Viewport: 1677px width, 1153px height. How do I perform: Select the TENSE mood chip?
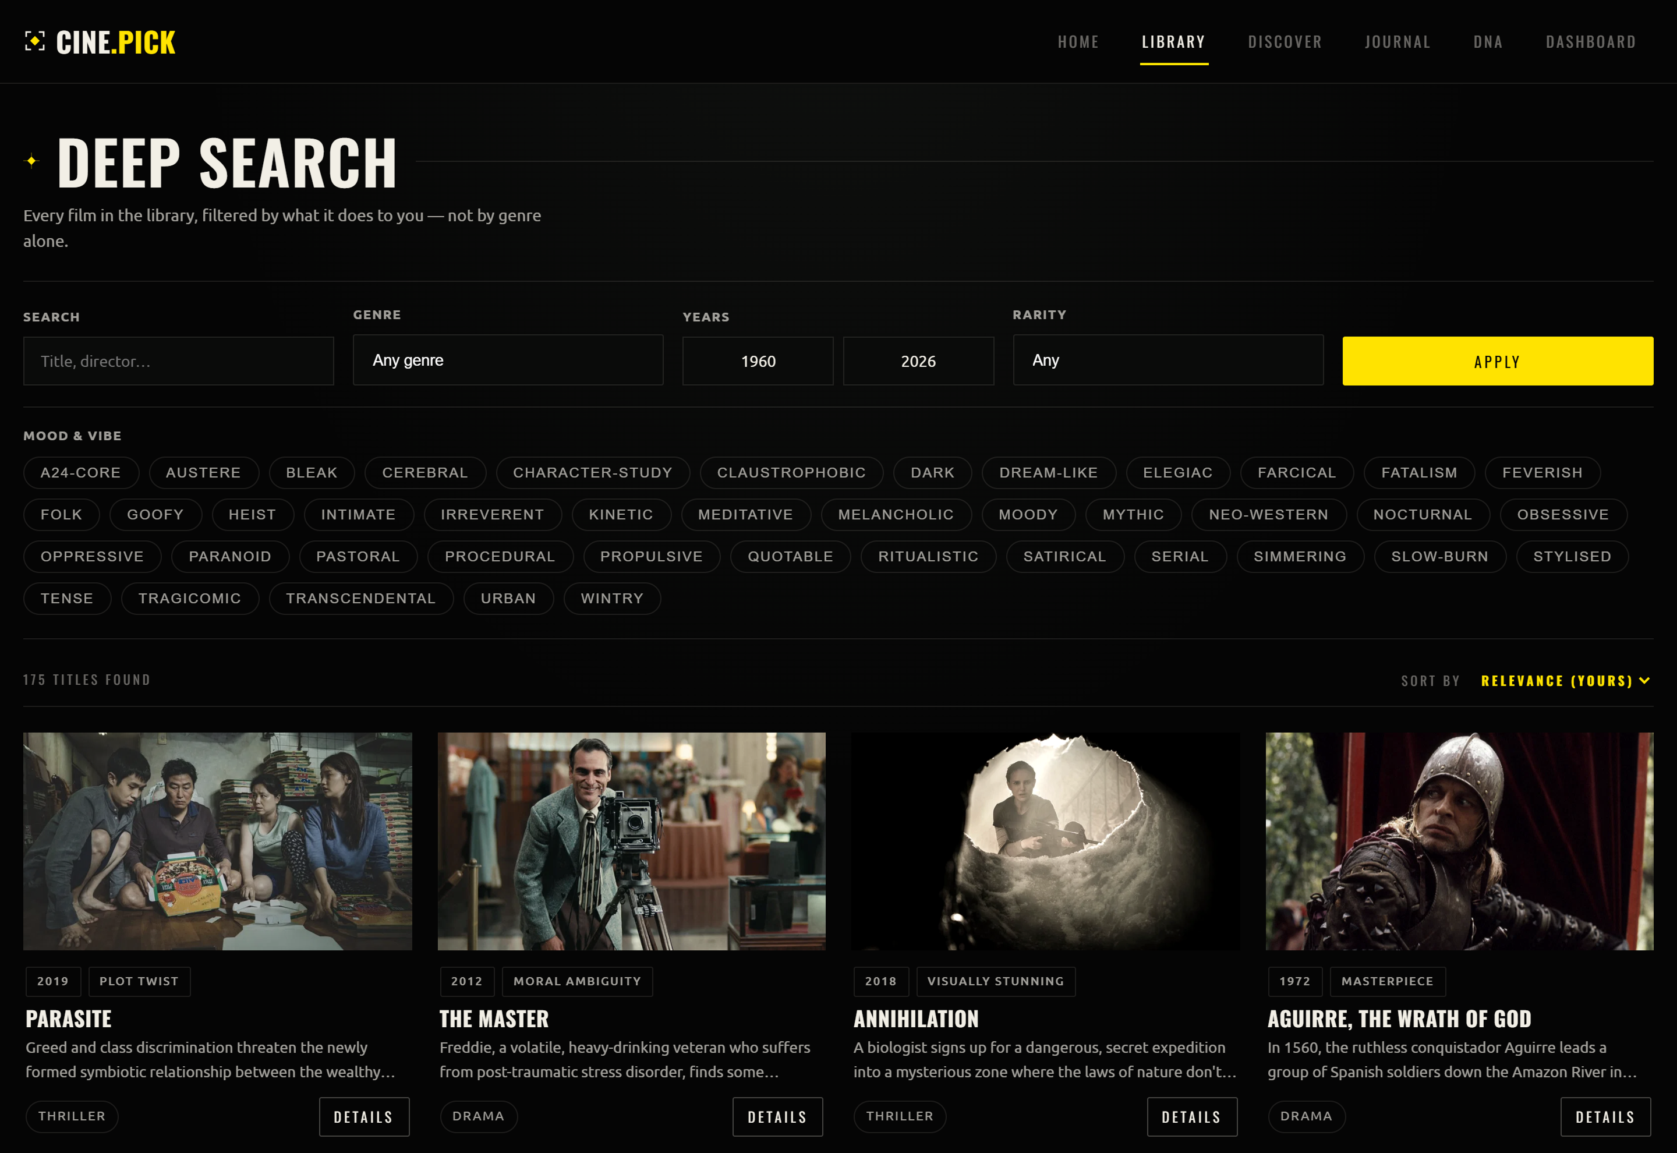(66, 598)
